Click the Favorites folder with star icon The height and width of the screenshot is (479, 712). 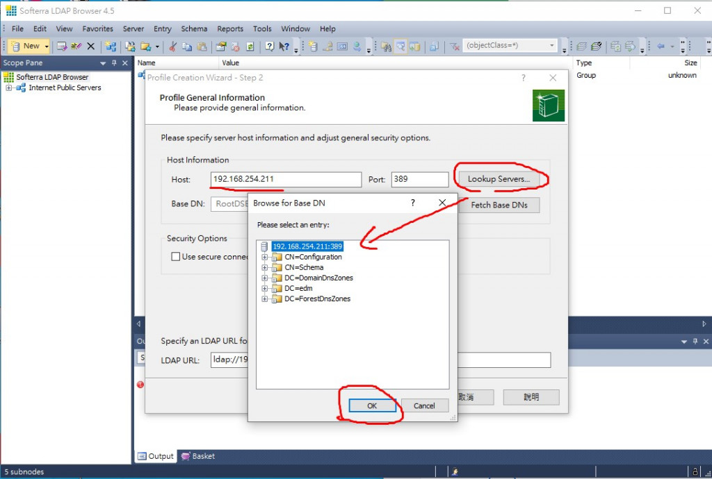coord(145,47)
